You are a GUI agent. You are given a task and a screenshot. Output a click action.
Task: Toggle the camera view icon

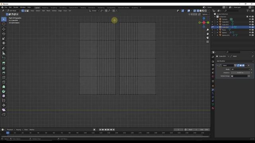[x=208, y=38]
